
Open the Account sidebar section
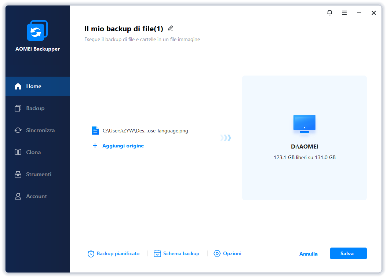(x=37, y=196)
